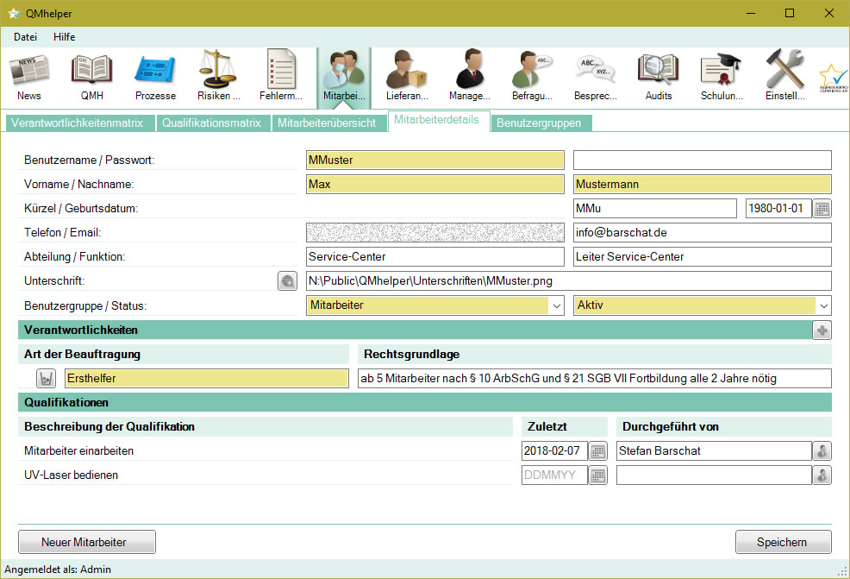Open the Datei menu

pos(25,37)
